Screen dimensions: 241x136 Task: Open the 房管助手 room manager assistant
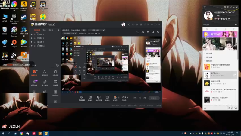click(45, 73)
